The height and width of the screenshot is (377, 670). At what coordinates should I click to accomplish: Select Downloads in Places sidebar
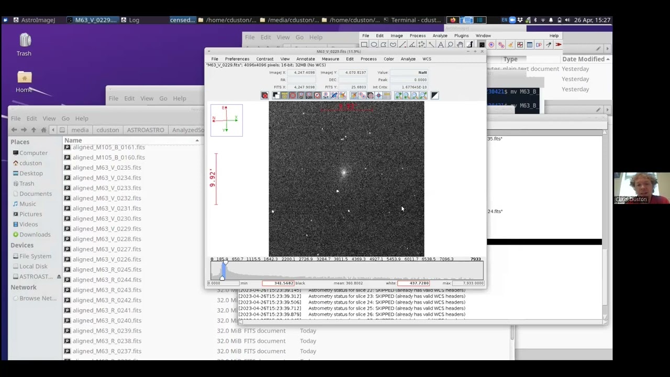tap(35, 235)
